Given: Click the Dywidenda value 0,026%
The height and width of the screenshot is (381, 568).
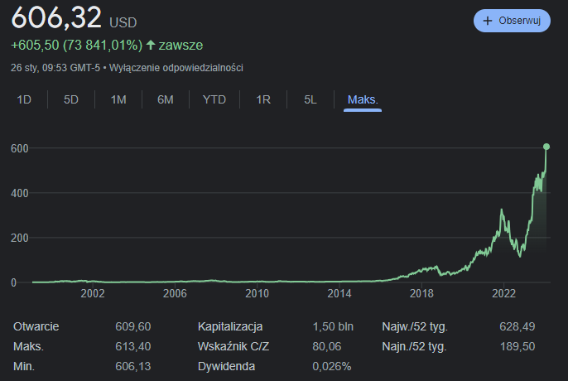Looking at the screenshot, I should pyautogui.click(x=331, y=366).
